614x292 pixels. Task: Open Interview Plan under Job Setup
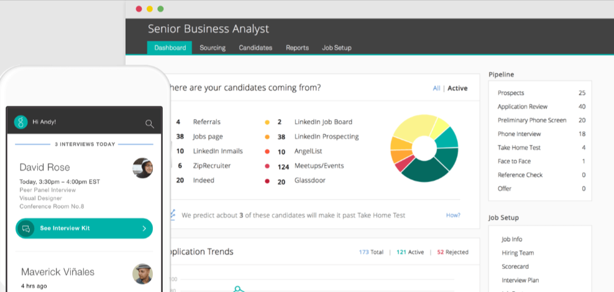pos(520,280)
